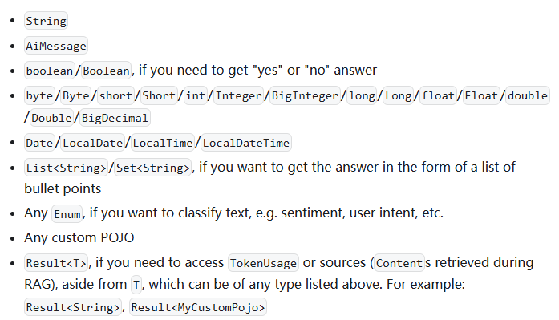Click the Result<MyCustomPojo> example tag
559x320 pixels.
pos(198,307)
